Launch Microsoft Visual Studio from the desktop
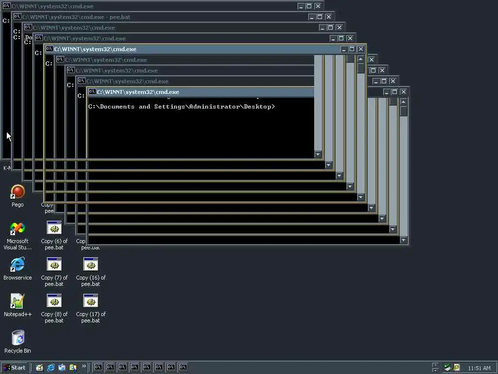 point(18,236)
